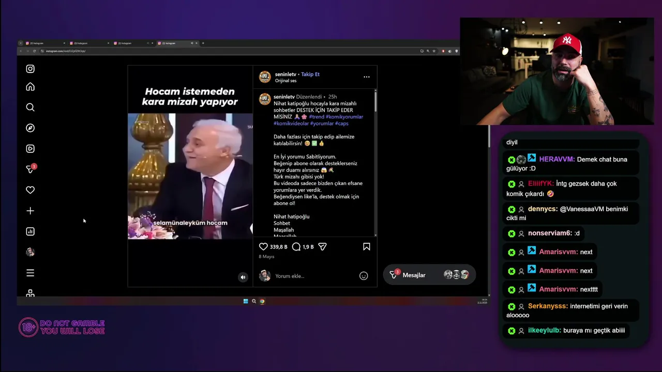This screenshot has height=372, width=662.
Task: Open the hamburger More menu in sidebar
Action: (30, 273)
